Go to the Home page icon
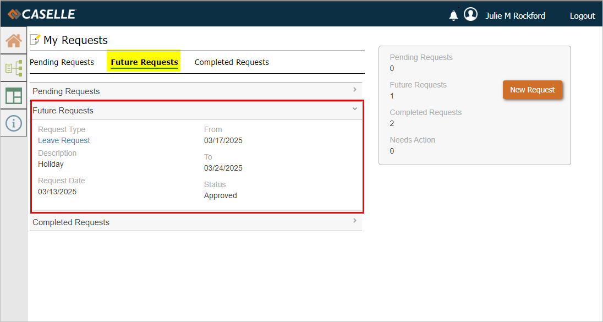Screen dimensions: 603x322 [13, 41]
